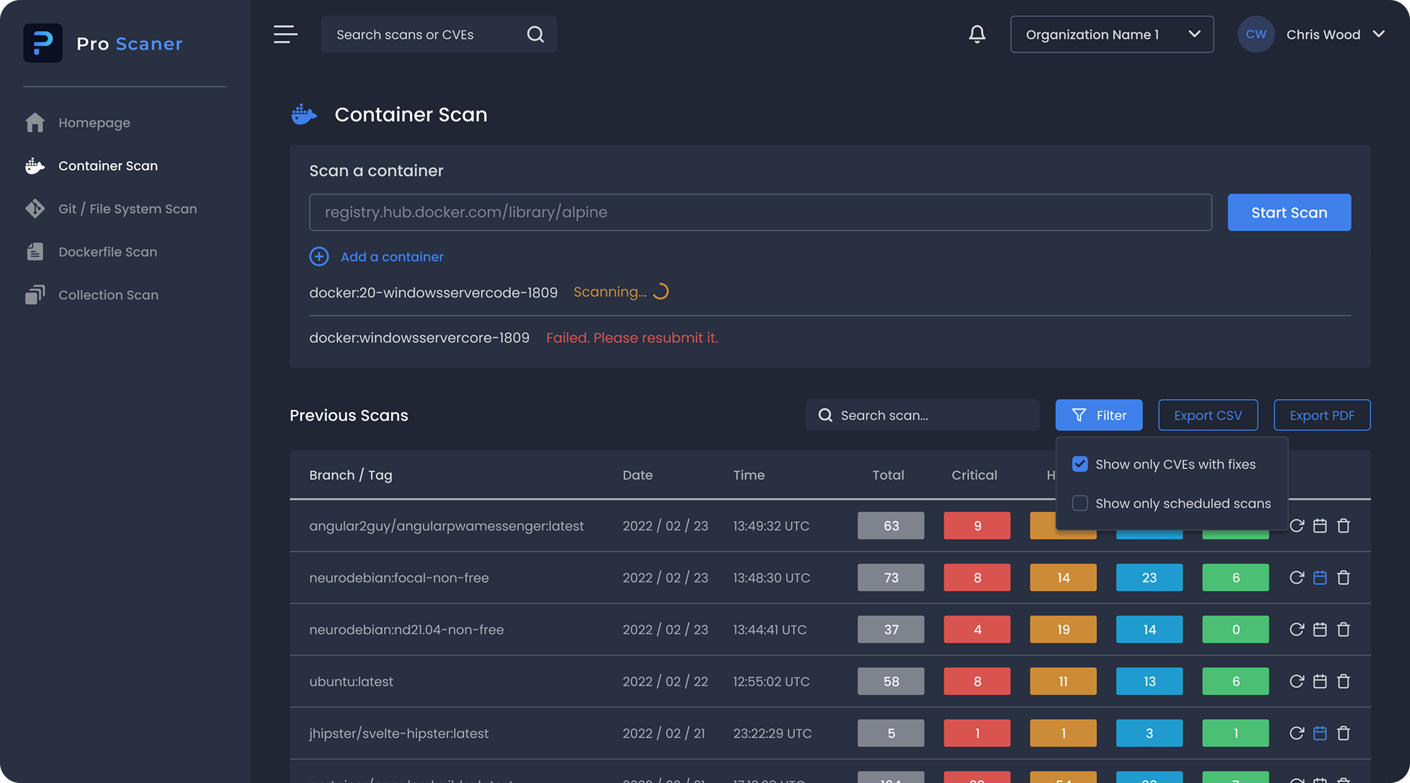Open Git / File System Scan
The height and width of the screenshot is (783, 1410).
click(x=111, y=209)
